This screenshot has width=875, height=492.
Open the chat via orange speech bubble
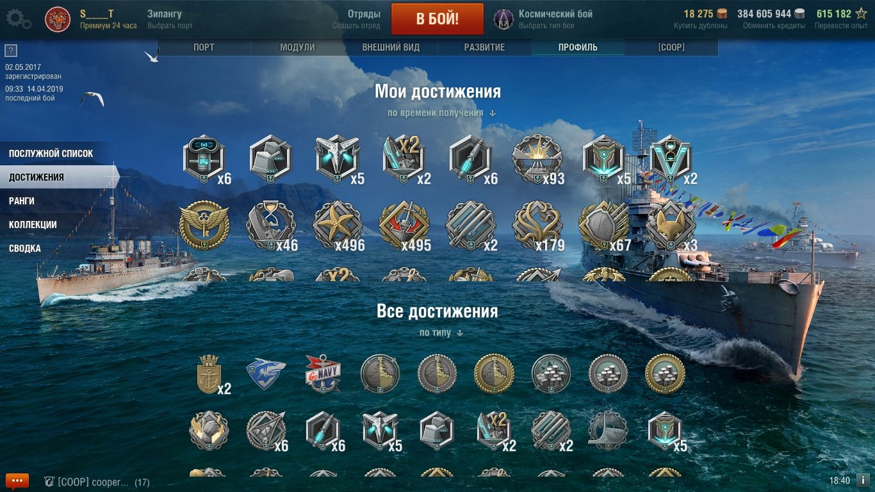pos(17,480)
